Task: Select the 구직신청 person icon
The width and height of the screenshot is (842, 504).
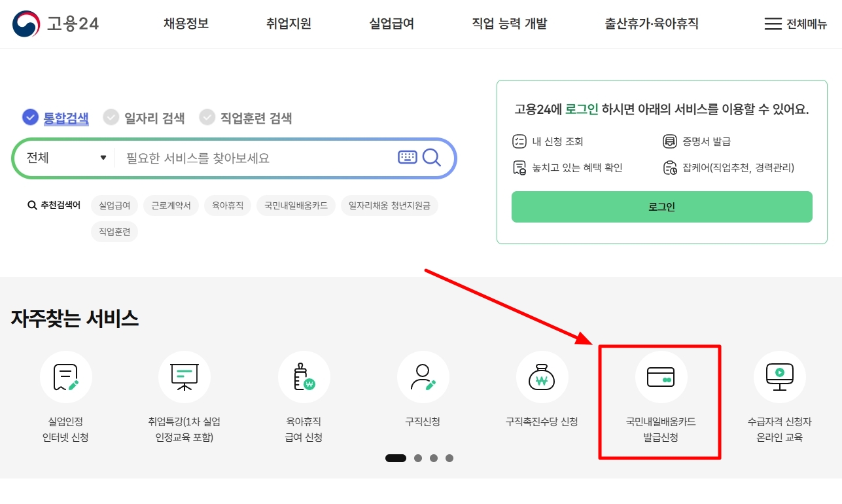Action: coord(423,377)
